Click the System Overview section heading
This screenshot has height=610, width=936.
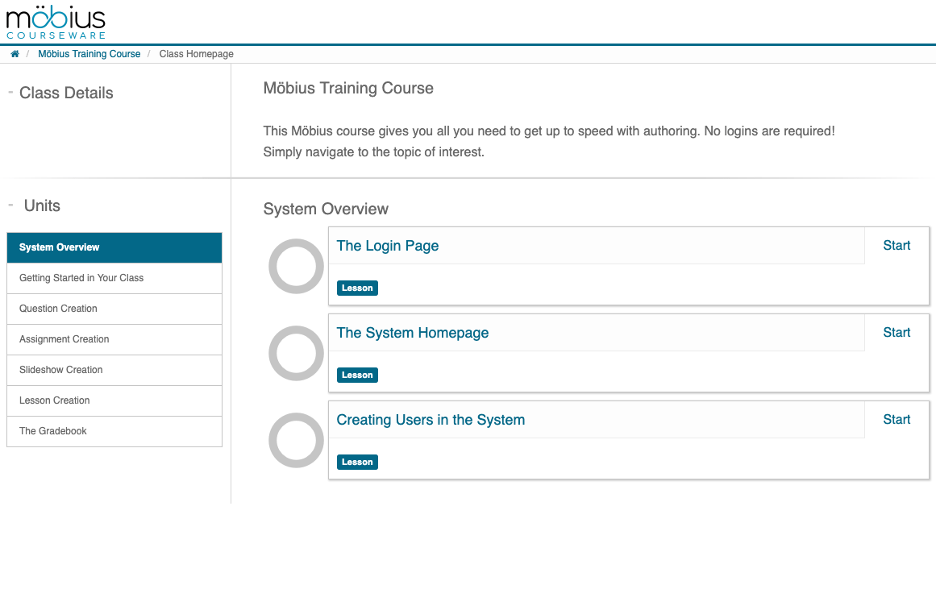point(326,209)
